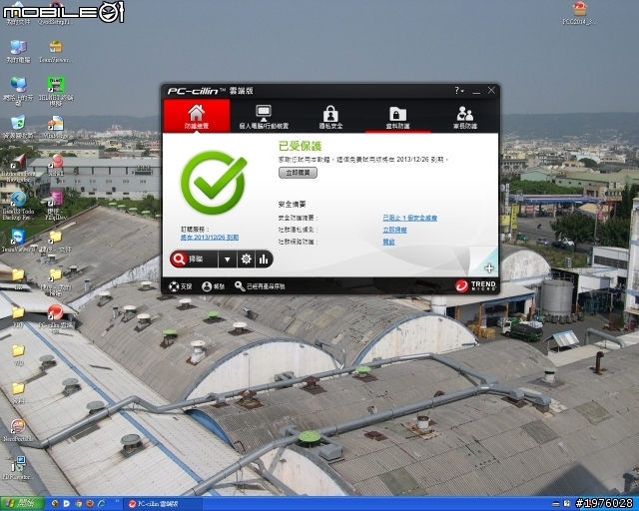This screenshot has height=511, width=639.
Task: Open settings via the gear icon
Action: pos(247,259)
